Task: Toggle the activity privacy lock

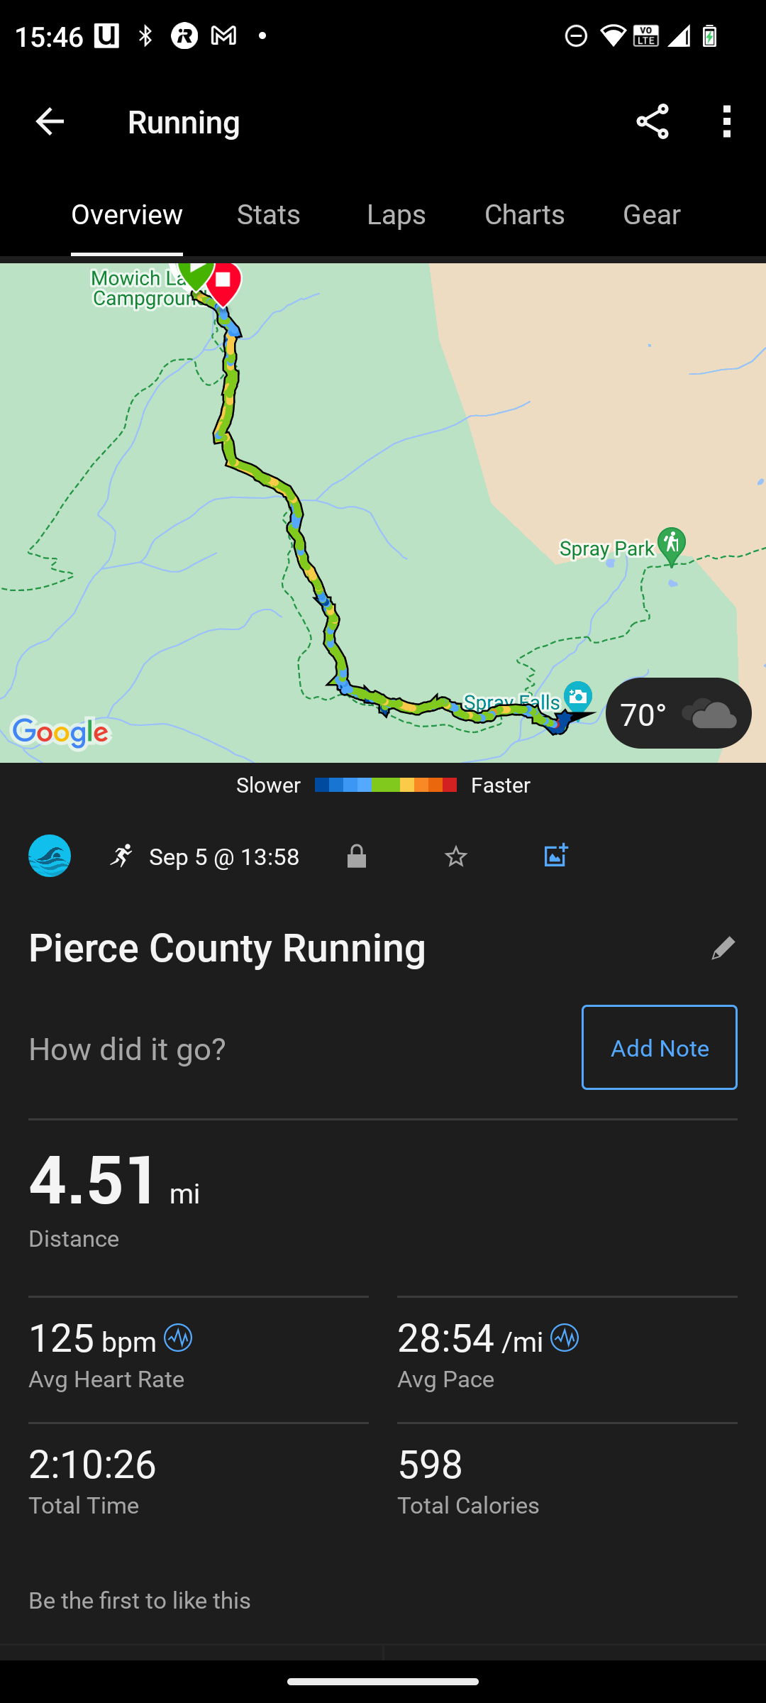Action: pos(357,856)
